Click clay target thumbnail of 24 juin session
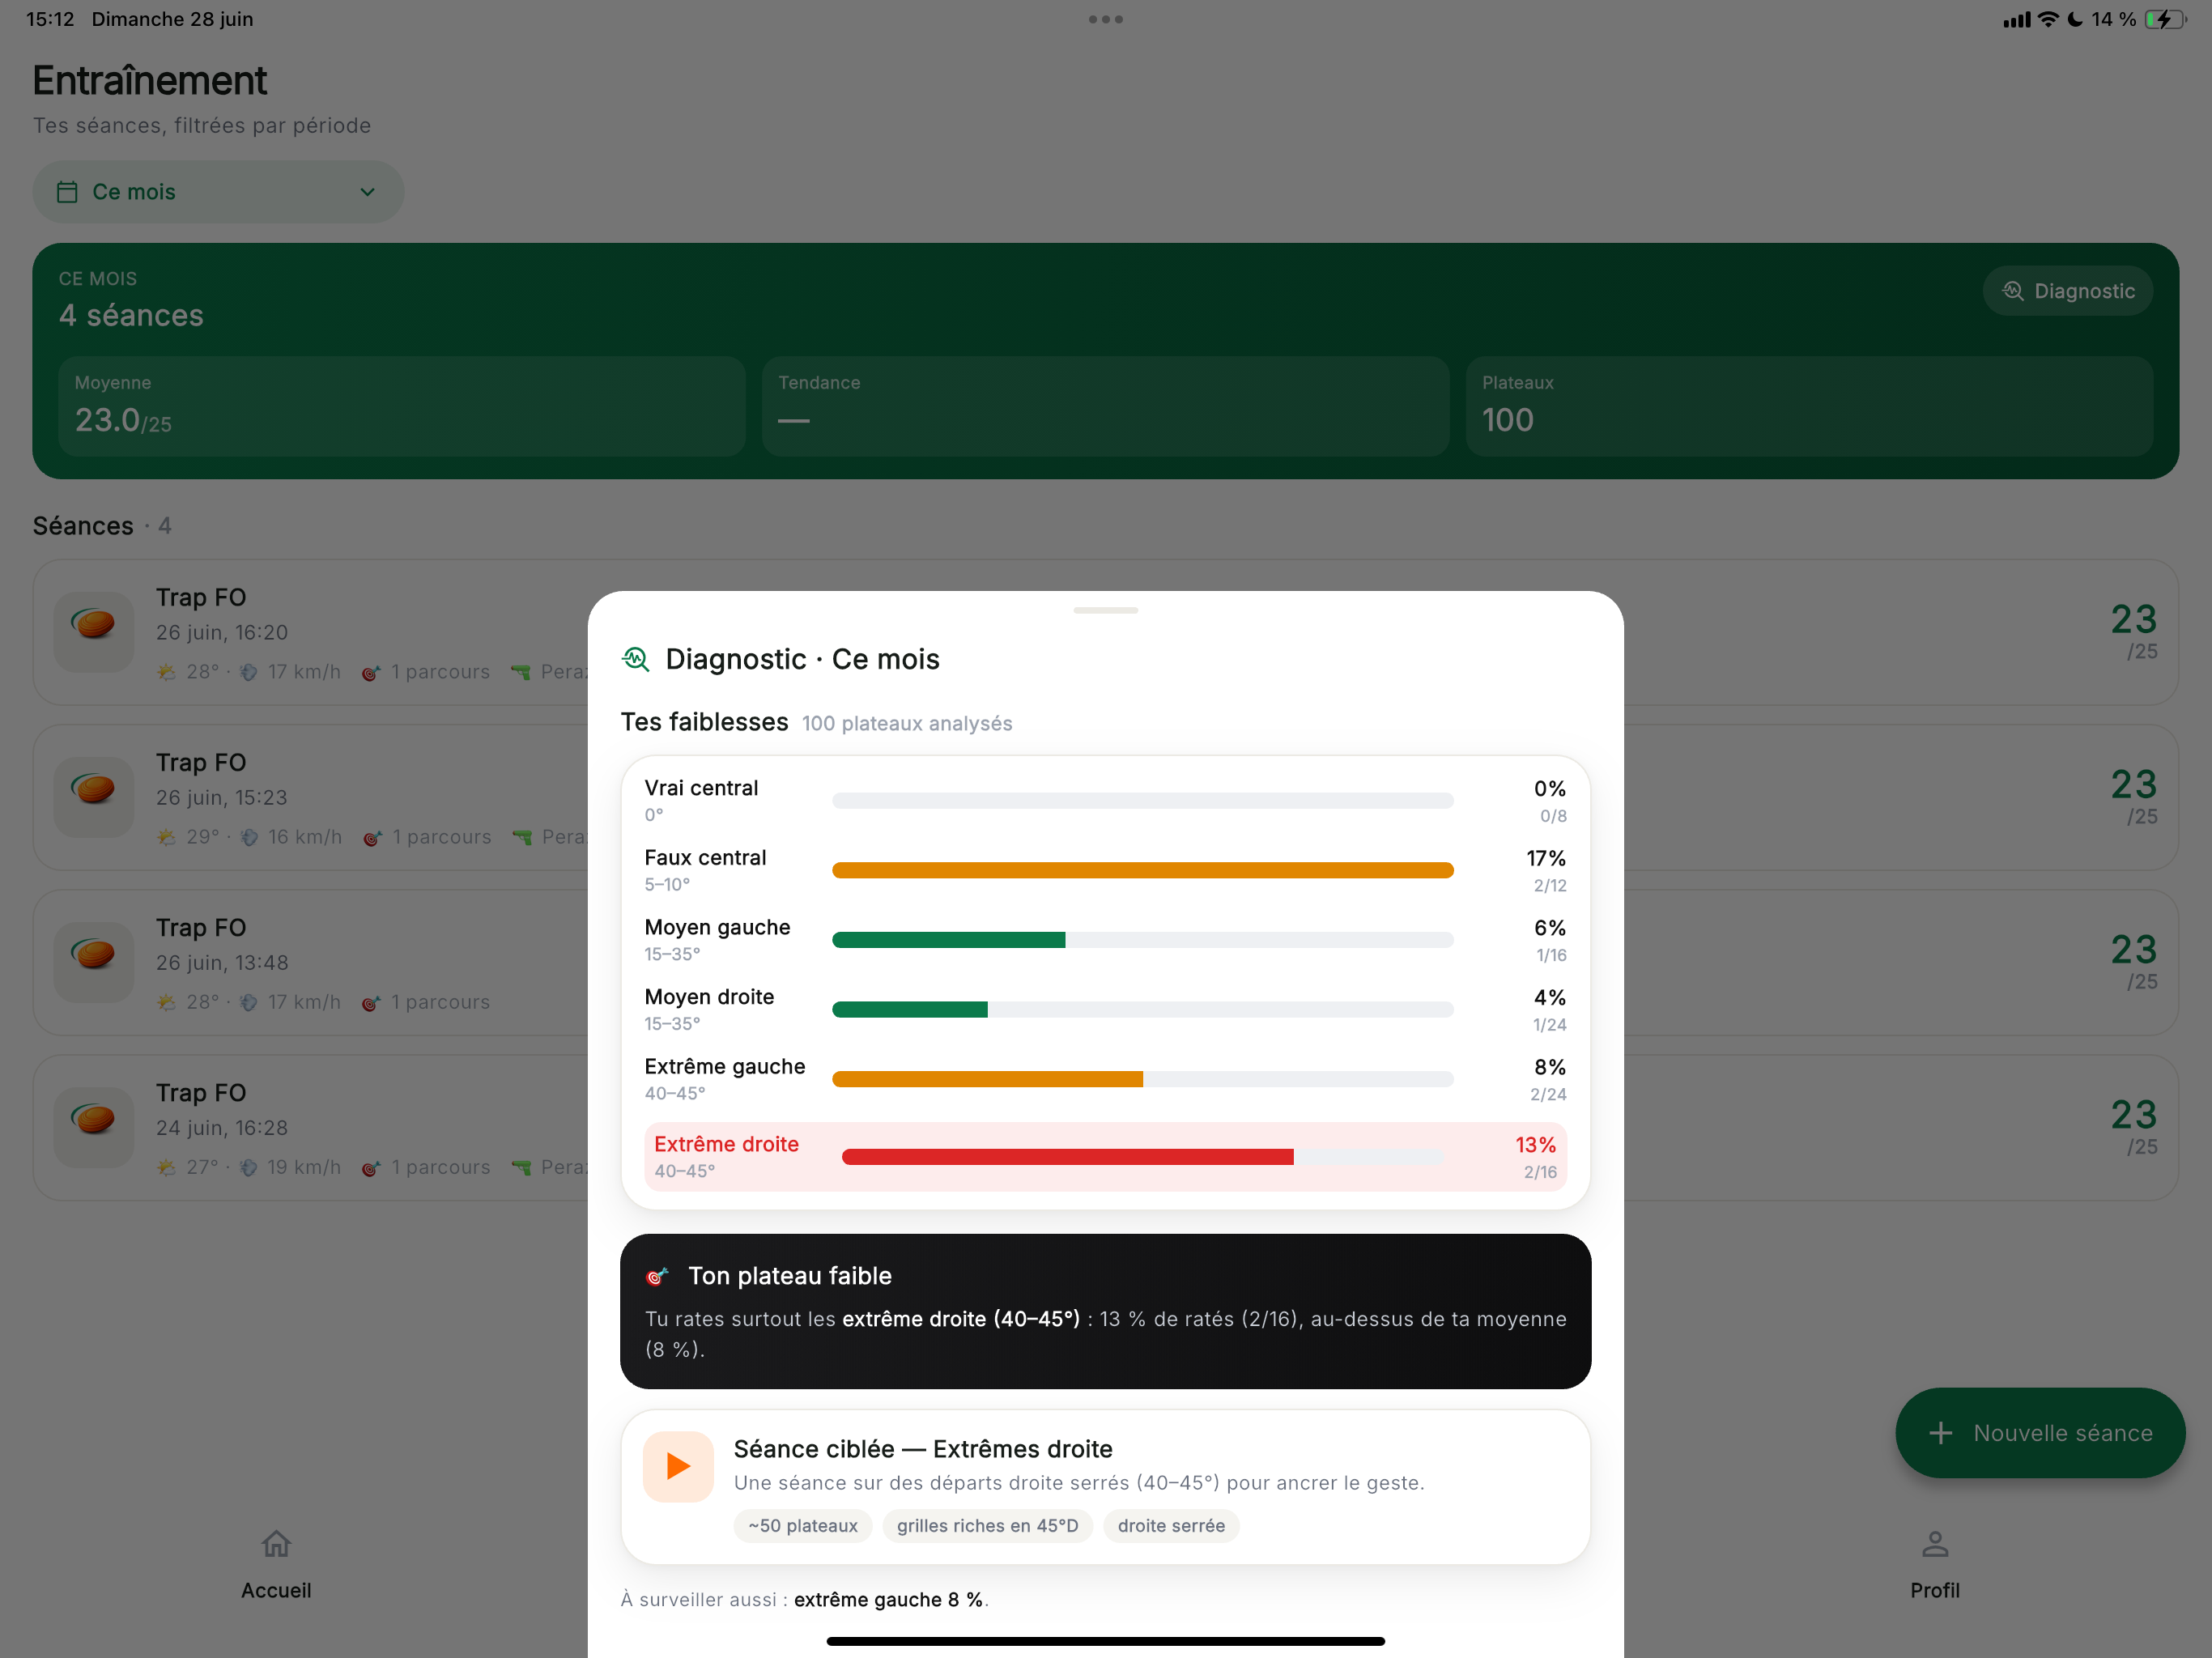The height and width of the screenshot is (1658, 2212). tap(94, 1127)
